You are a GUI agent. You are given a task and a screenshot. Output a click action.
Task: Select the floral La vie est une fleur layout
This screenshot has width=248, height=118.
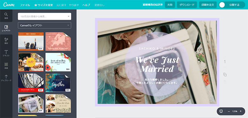click(x=58, y=62)
